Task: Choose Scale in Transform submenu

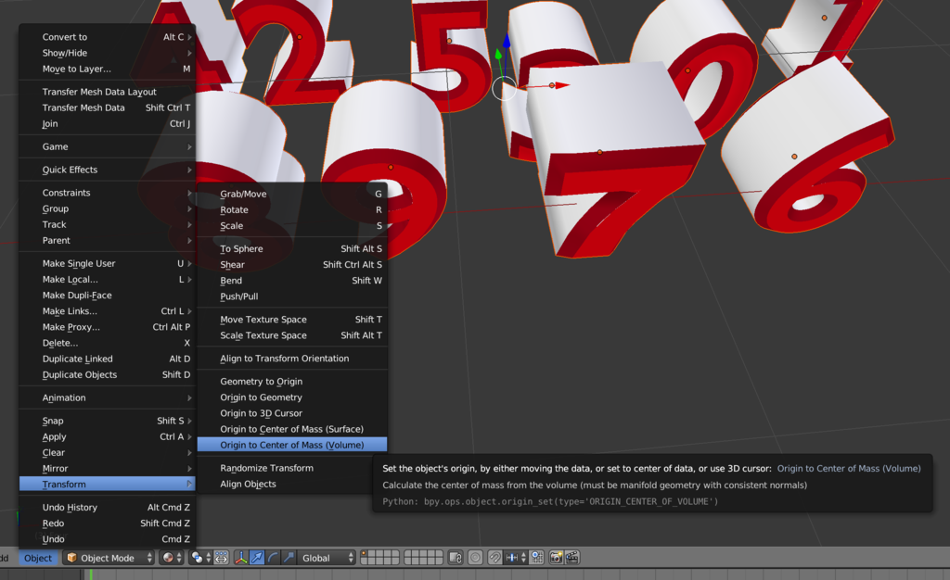Action: tap(292, 225)
